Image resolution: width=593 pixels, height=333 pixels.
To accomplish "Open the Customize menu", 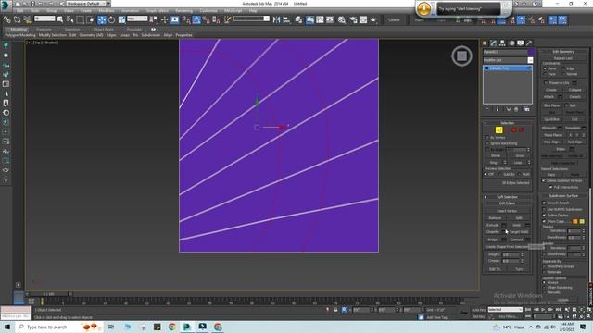I will coord(208,11).
